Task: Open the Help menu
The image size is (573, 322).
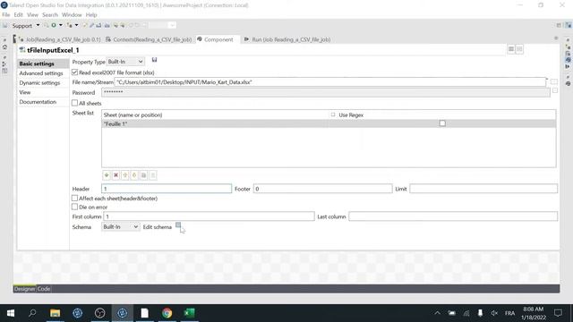Action: click(91, 14)
